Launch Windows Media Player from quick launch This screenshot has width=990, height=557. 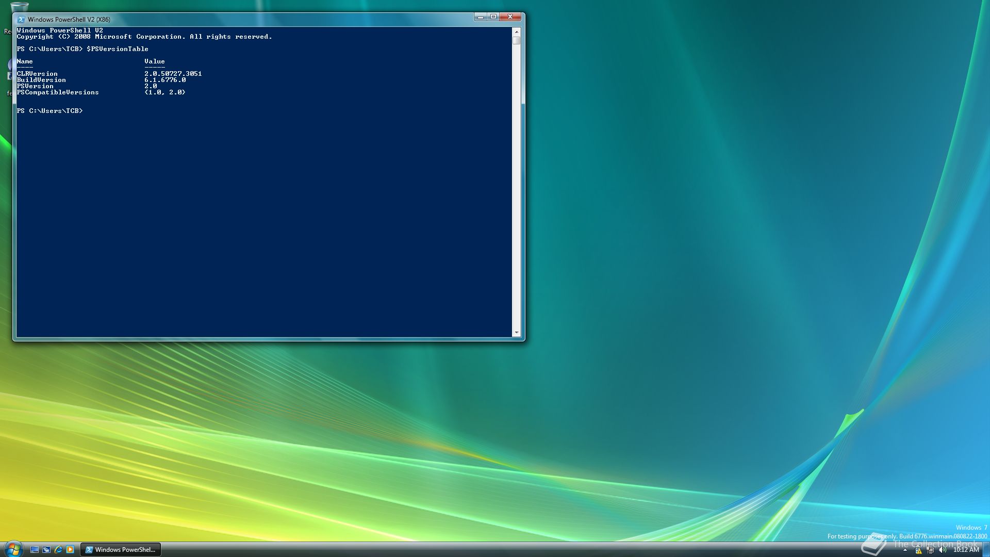click(x=70, y=550)
